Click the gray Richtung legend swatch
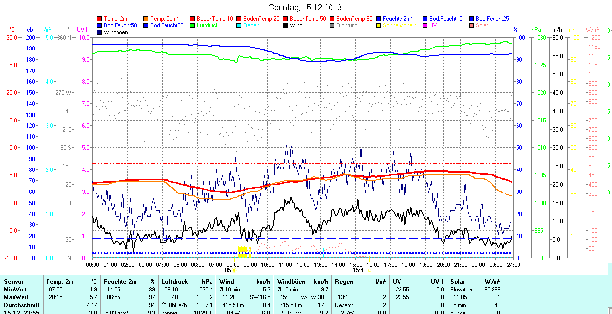This screenshot has width=612, height=314. (x=332, y=25)
